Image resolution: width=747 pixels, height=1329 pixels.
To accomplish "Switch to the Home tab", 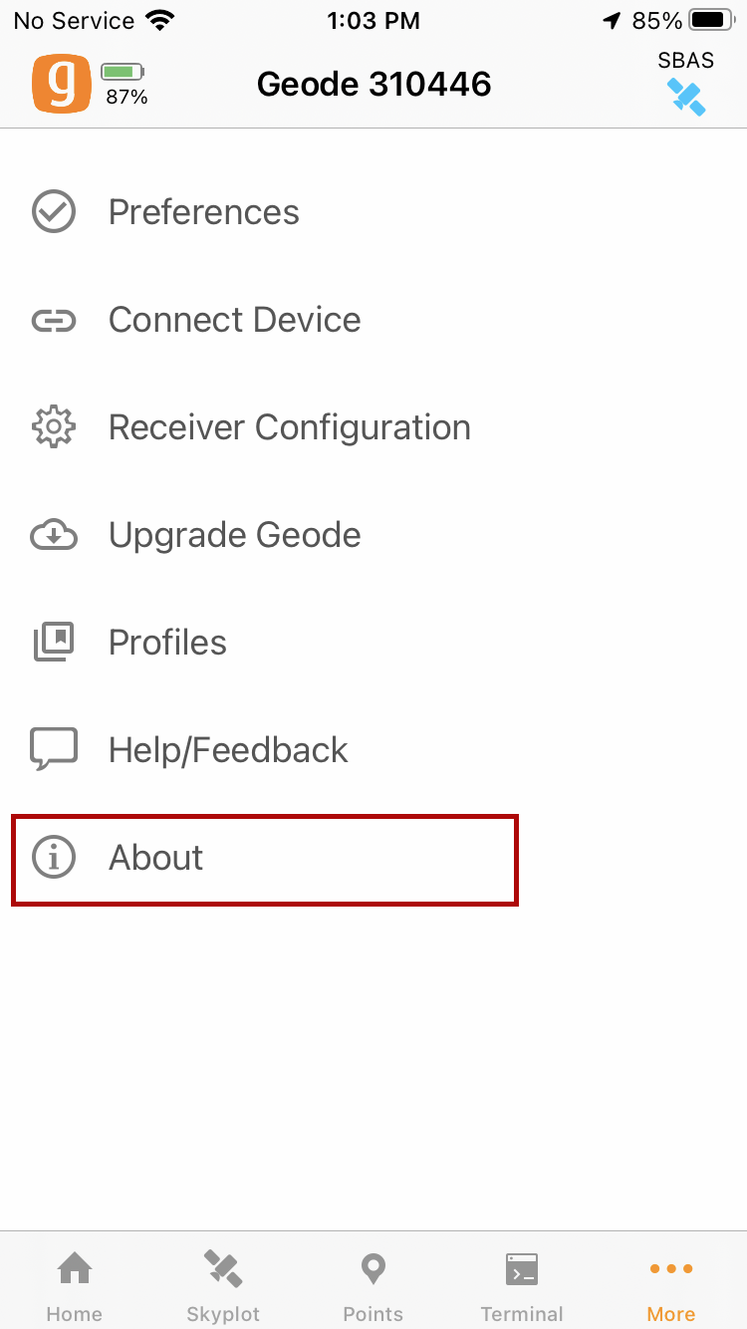I will point(75,1285).
